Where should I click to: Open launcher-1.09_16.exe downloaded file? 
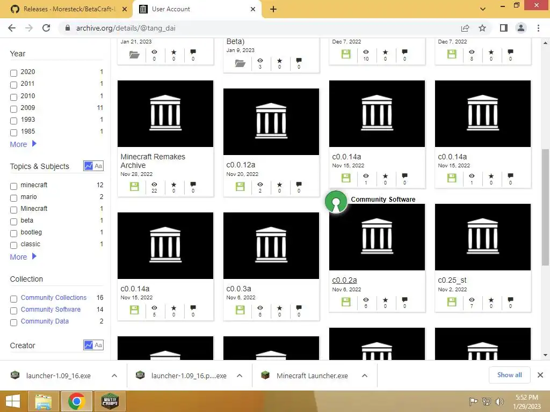pos(58,376)
